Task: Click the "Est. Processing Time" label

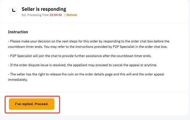Action: point(35,15)
